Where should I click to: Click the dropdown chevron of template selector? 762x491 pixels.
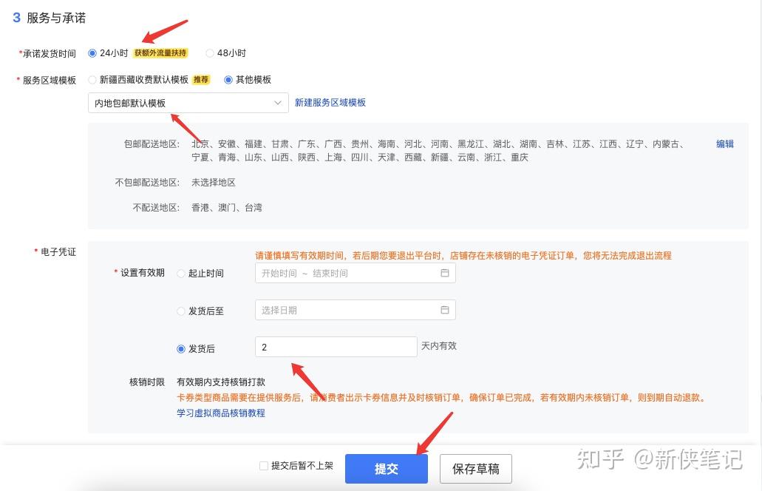point(277,103)
